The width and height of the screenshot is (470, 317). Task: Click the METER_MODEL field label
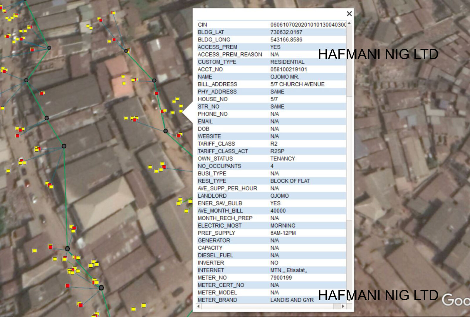click(x=217, y=293)
